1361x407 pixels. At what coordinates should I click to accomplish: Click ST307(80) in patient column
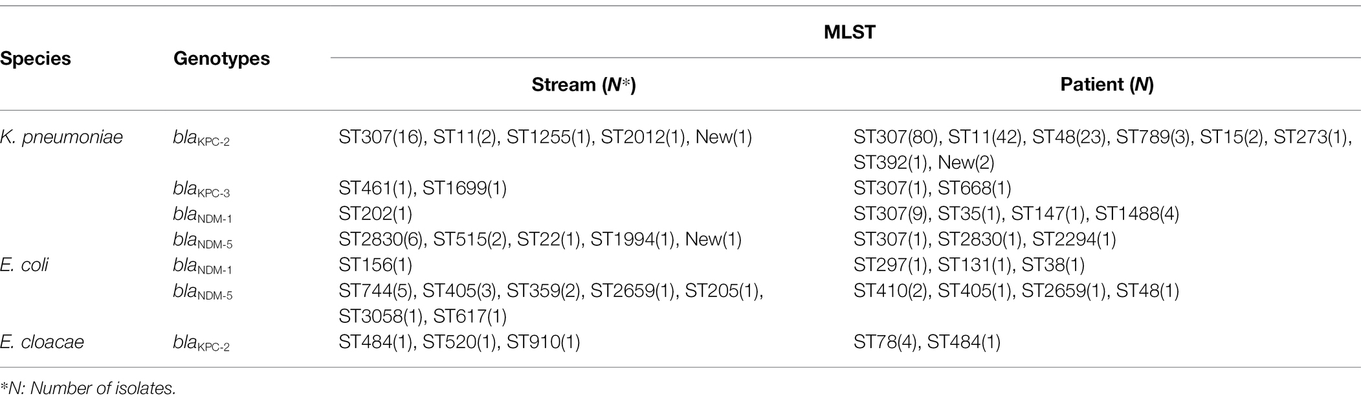(x=896, y=137)
